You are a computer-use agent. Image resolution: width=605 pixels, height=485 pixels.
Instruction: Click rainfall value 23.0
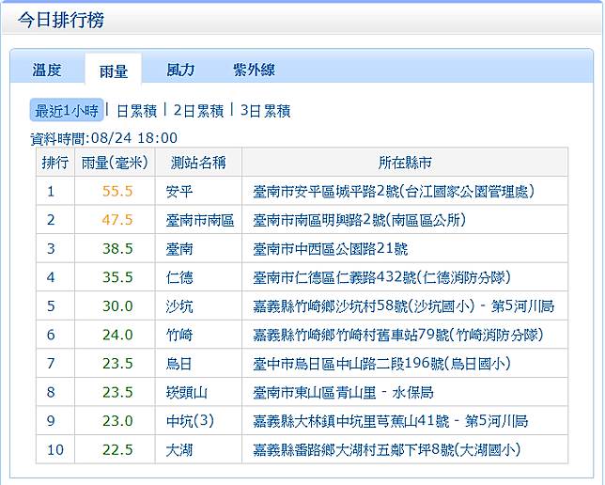(x=117, y=421)
